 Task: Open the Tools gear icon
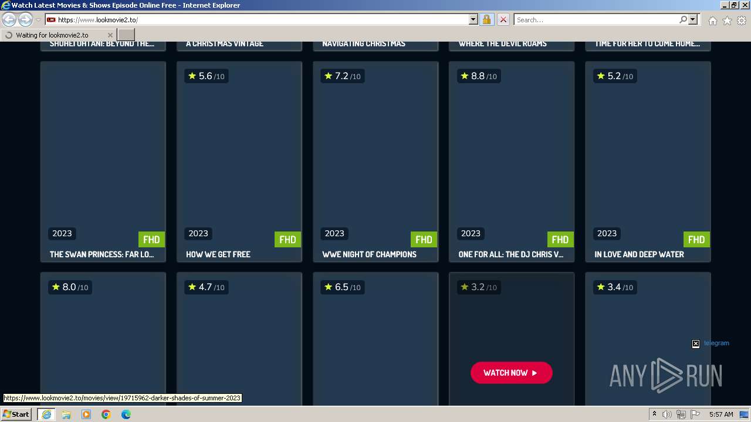[x=742, y=21]
